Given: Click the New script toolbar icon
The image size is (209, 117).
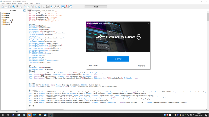Looking at the screenshot, I should click(3, 7).
